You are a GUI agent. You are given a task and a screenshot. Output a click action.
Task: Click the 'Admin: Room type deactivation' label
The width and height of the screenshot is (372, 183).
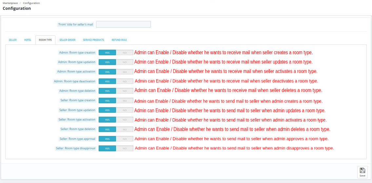click(x=74, y=81)
